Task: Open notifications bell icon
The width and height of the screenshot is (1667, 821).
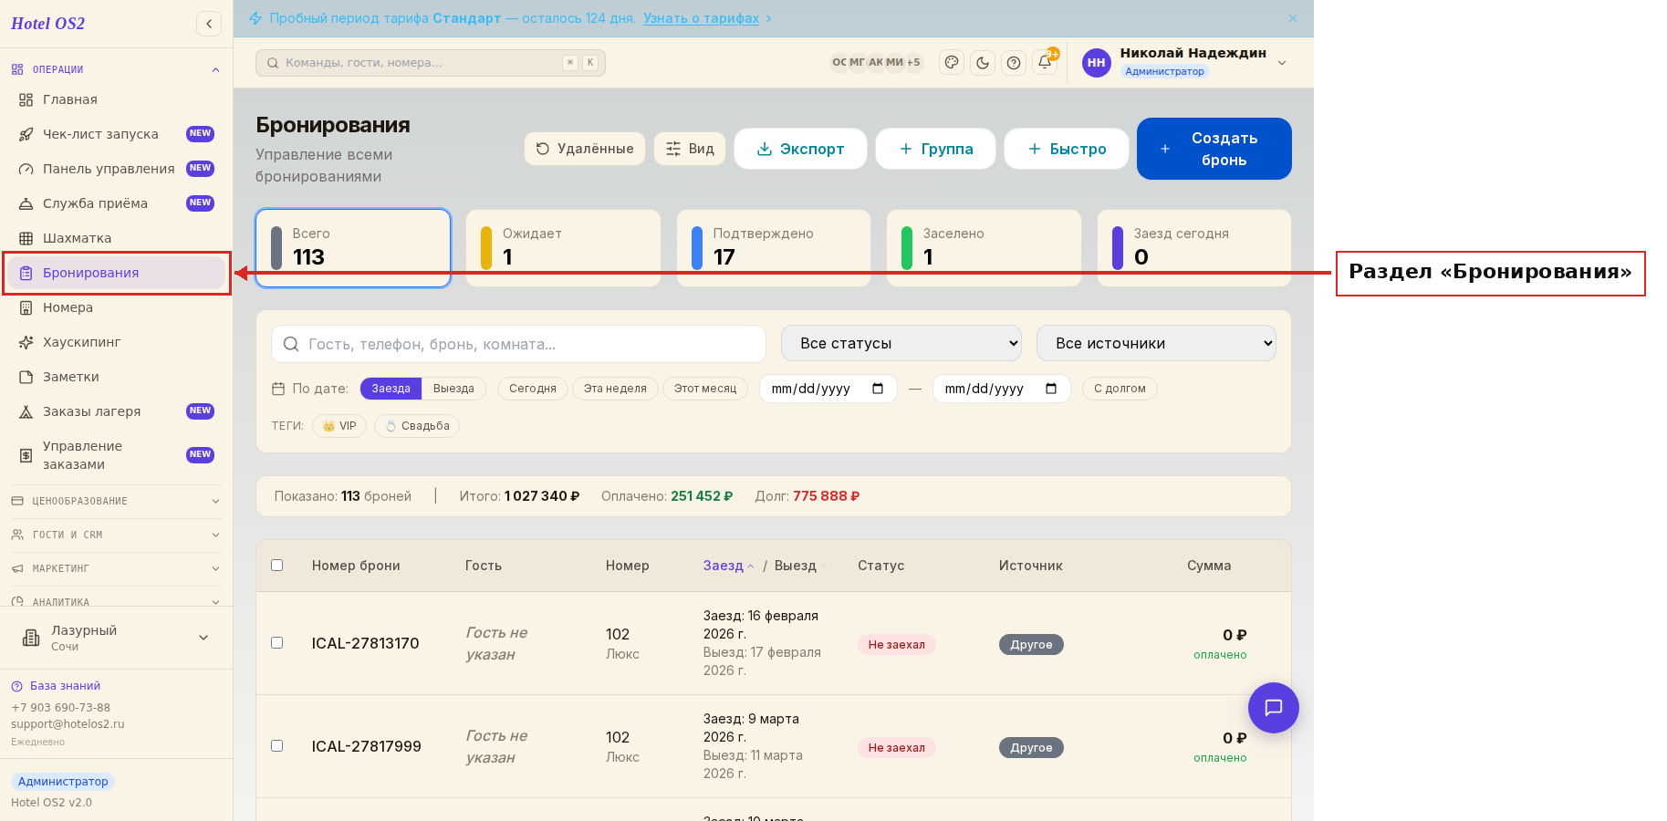Action: [1045, 62]
